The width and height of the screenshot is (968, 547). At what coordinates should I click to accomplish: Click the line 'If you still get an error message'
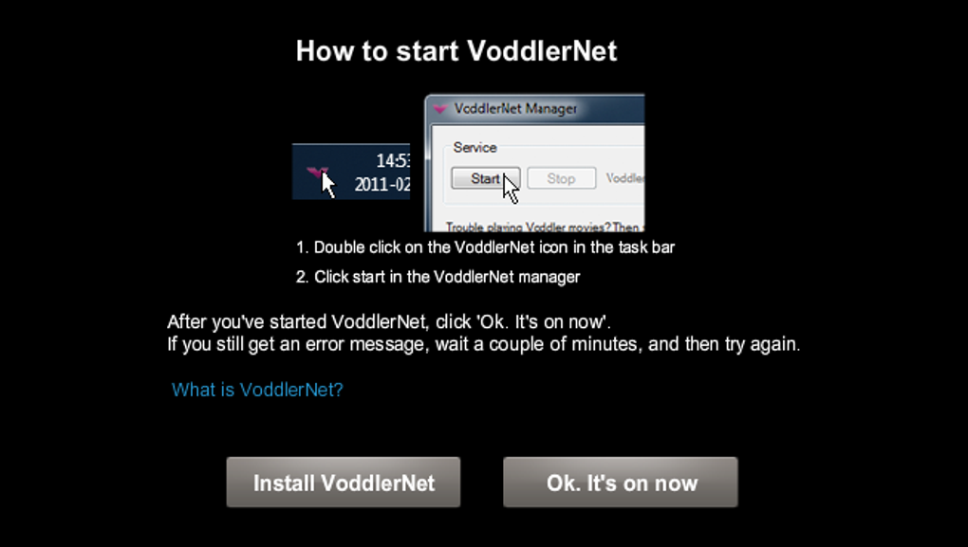[483, 344]
